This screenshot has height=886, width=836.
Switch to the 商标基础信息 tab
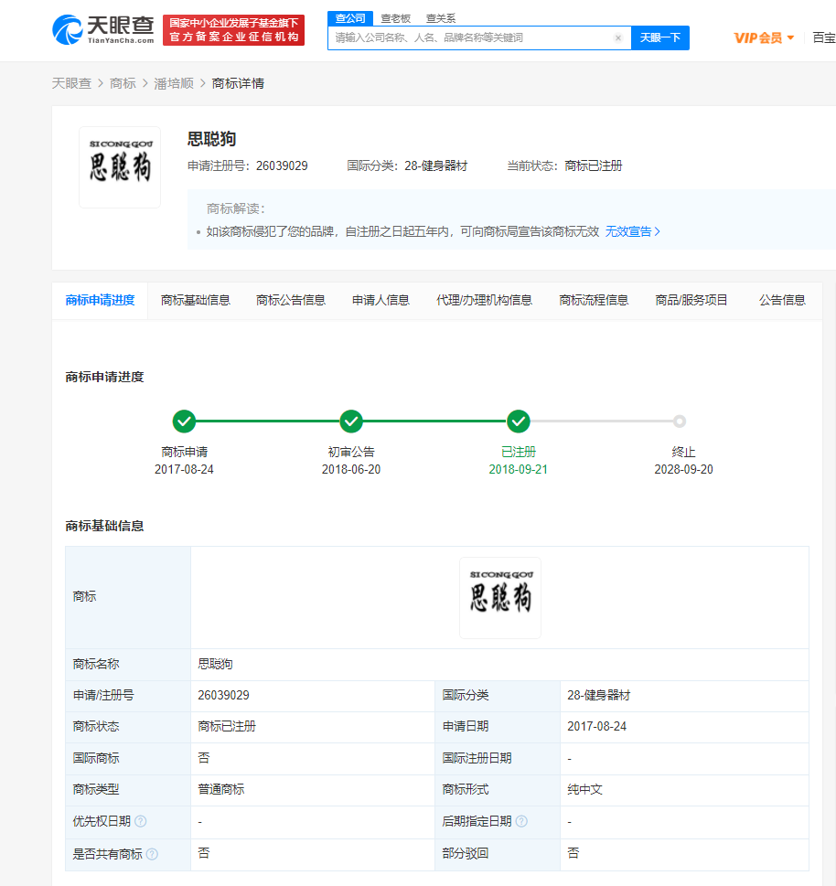(x=196, y=300)
